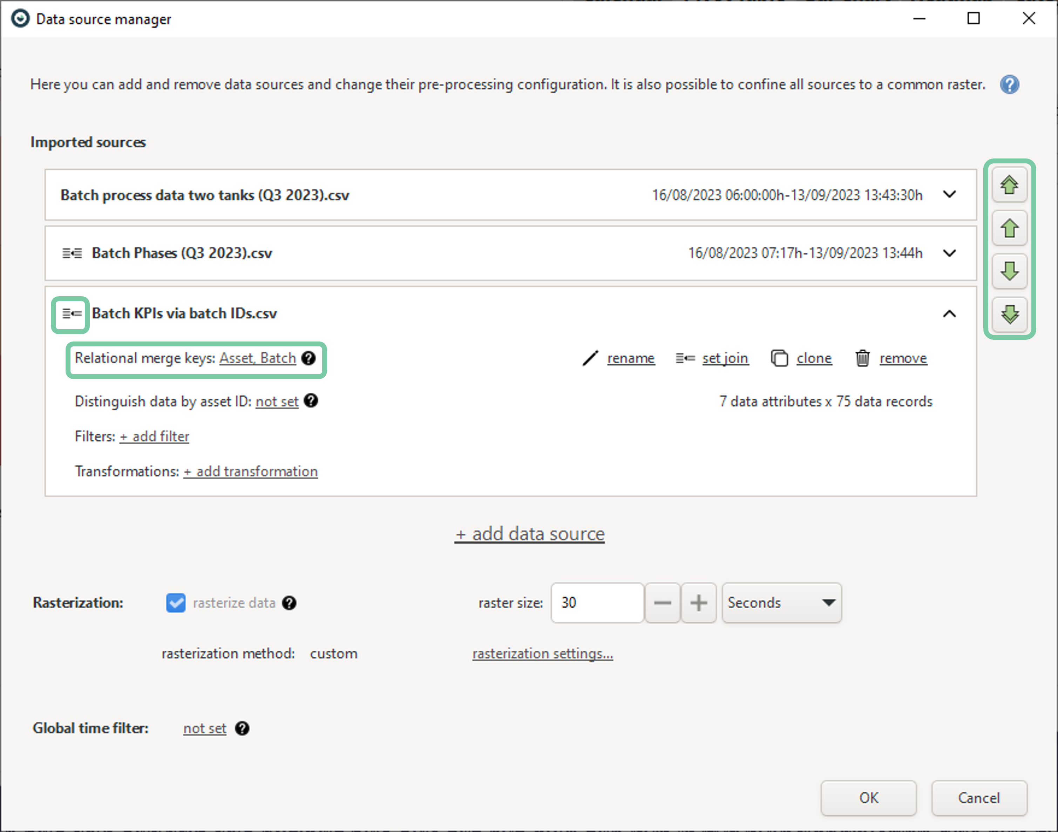Click the Cancel button
This screenshot has height=832, width=1058.
click(979, 798)
